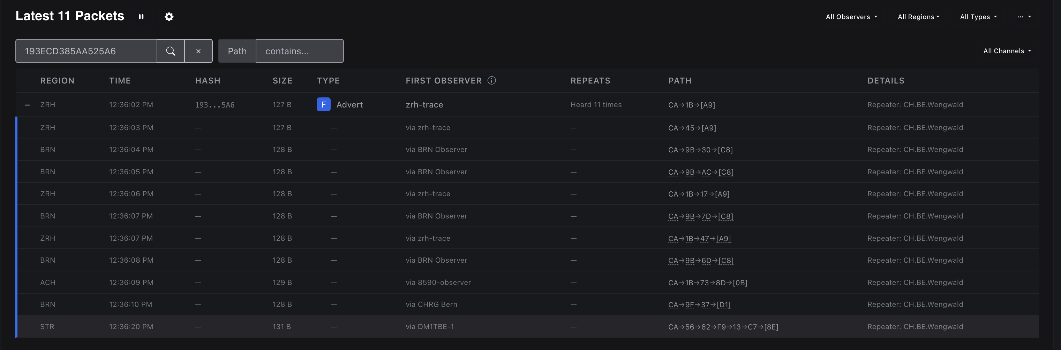
Task: Click the First Observer info icon
Action: [491, 80]
